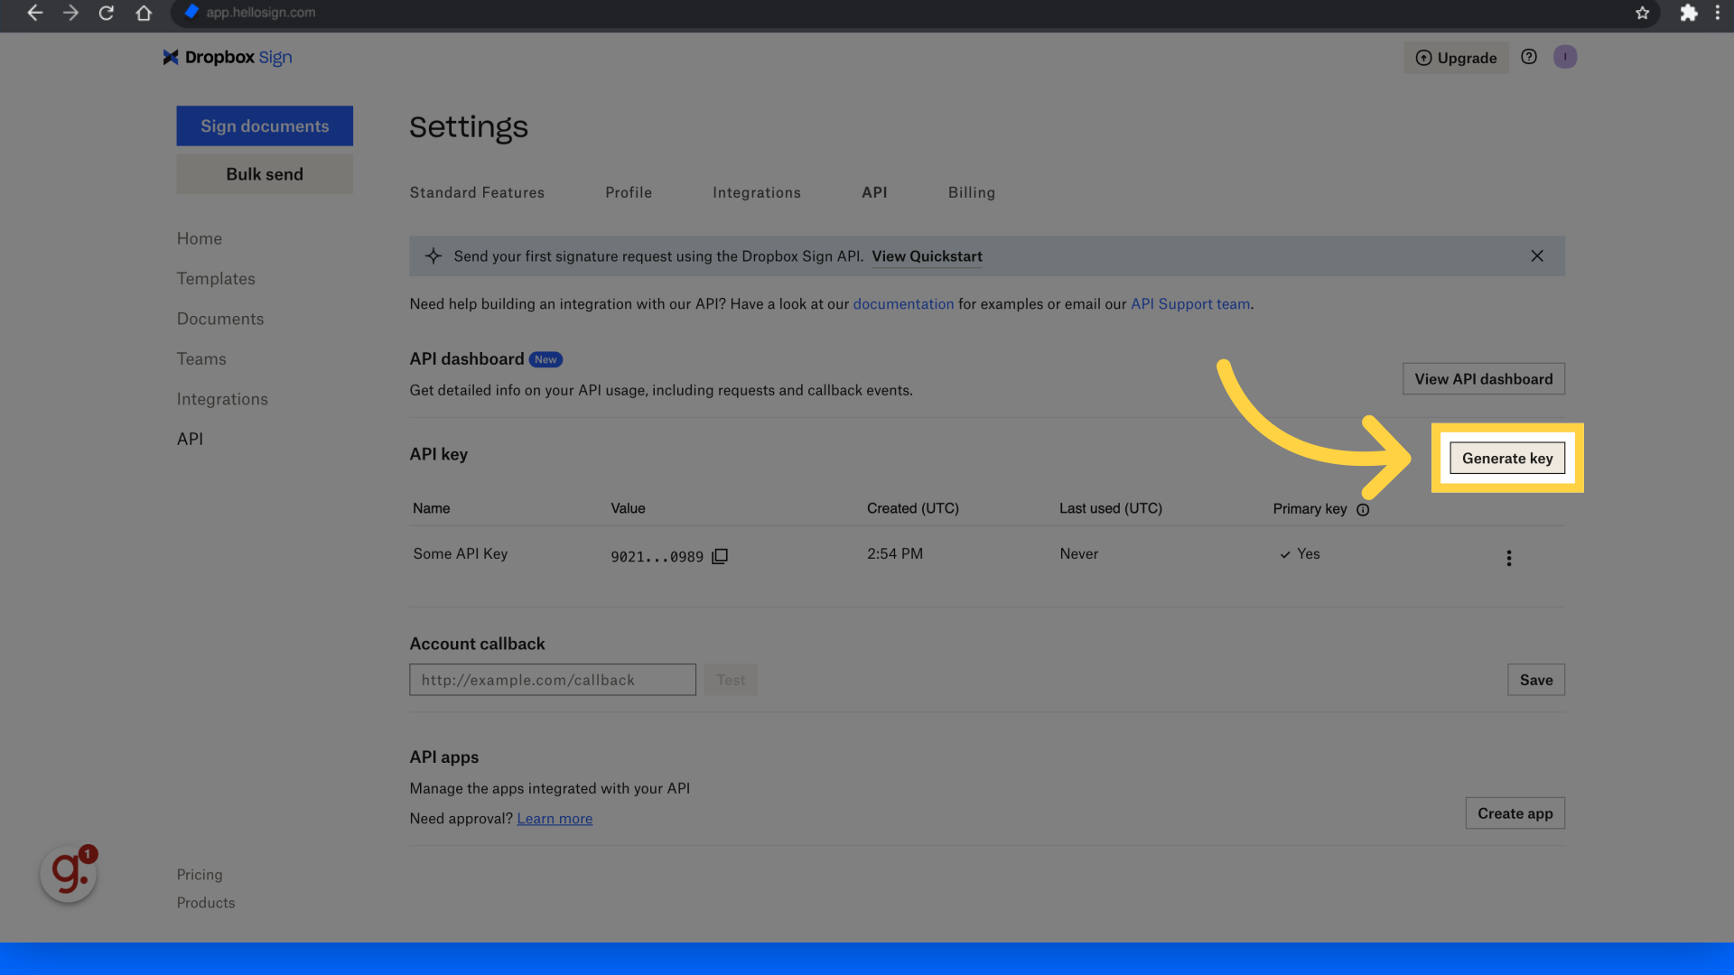
Task: Click View API dashboard button
Action: (1484, 379)
